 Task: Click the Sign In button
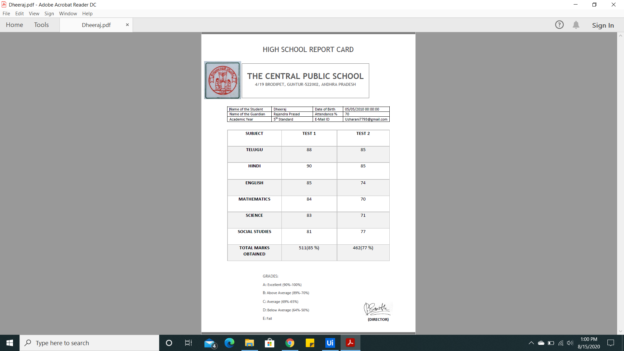[x=603, y=25]
